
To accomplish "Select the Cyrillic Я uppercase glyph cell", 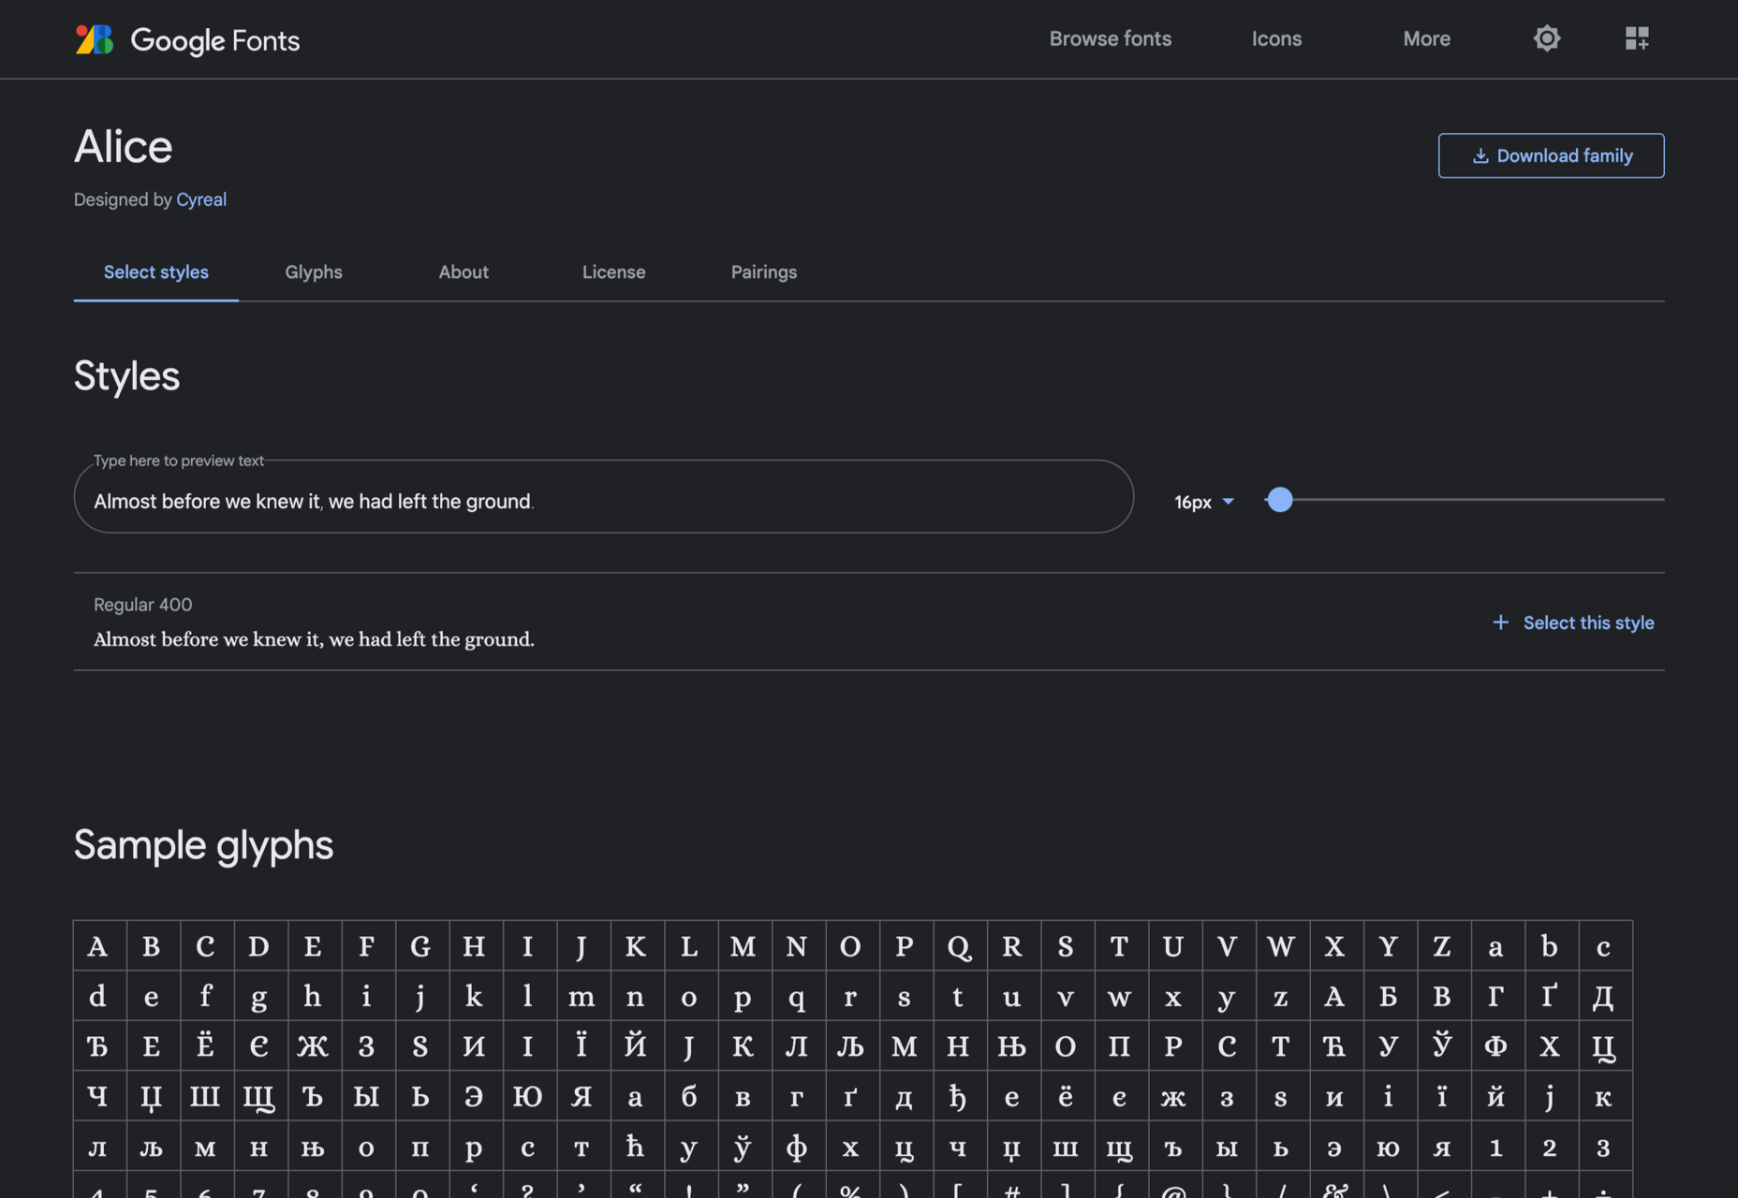I will point(582,1097).
